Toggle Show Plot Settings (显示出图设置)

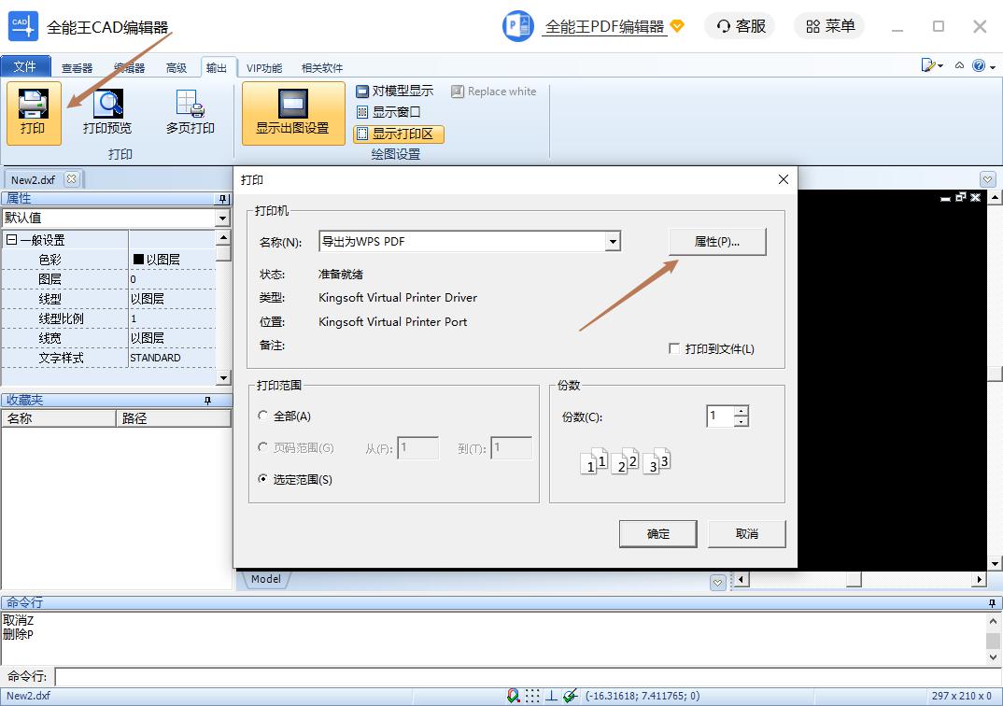point(293,112)
